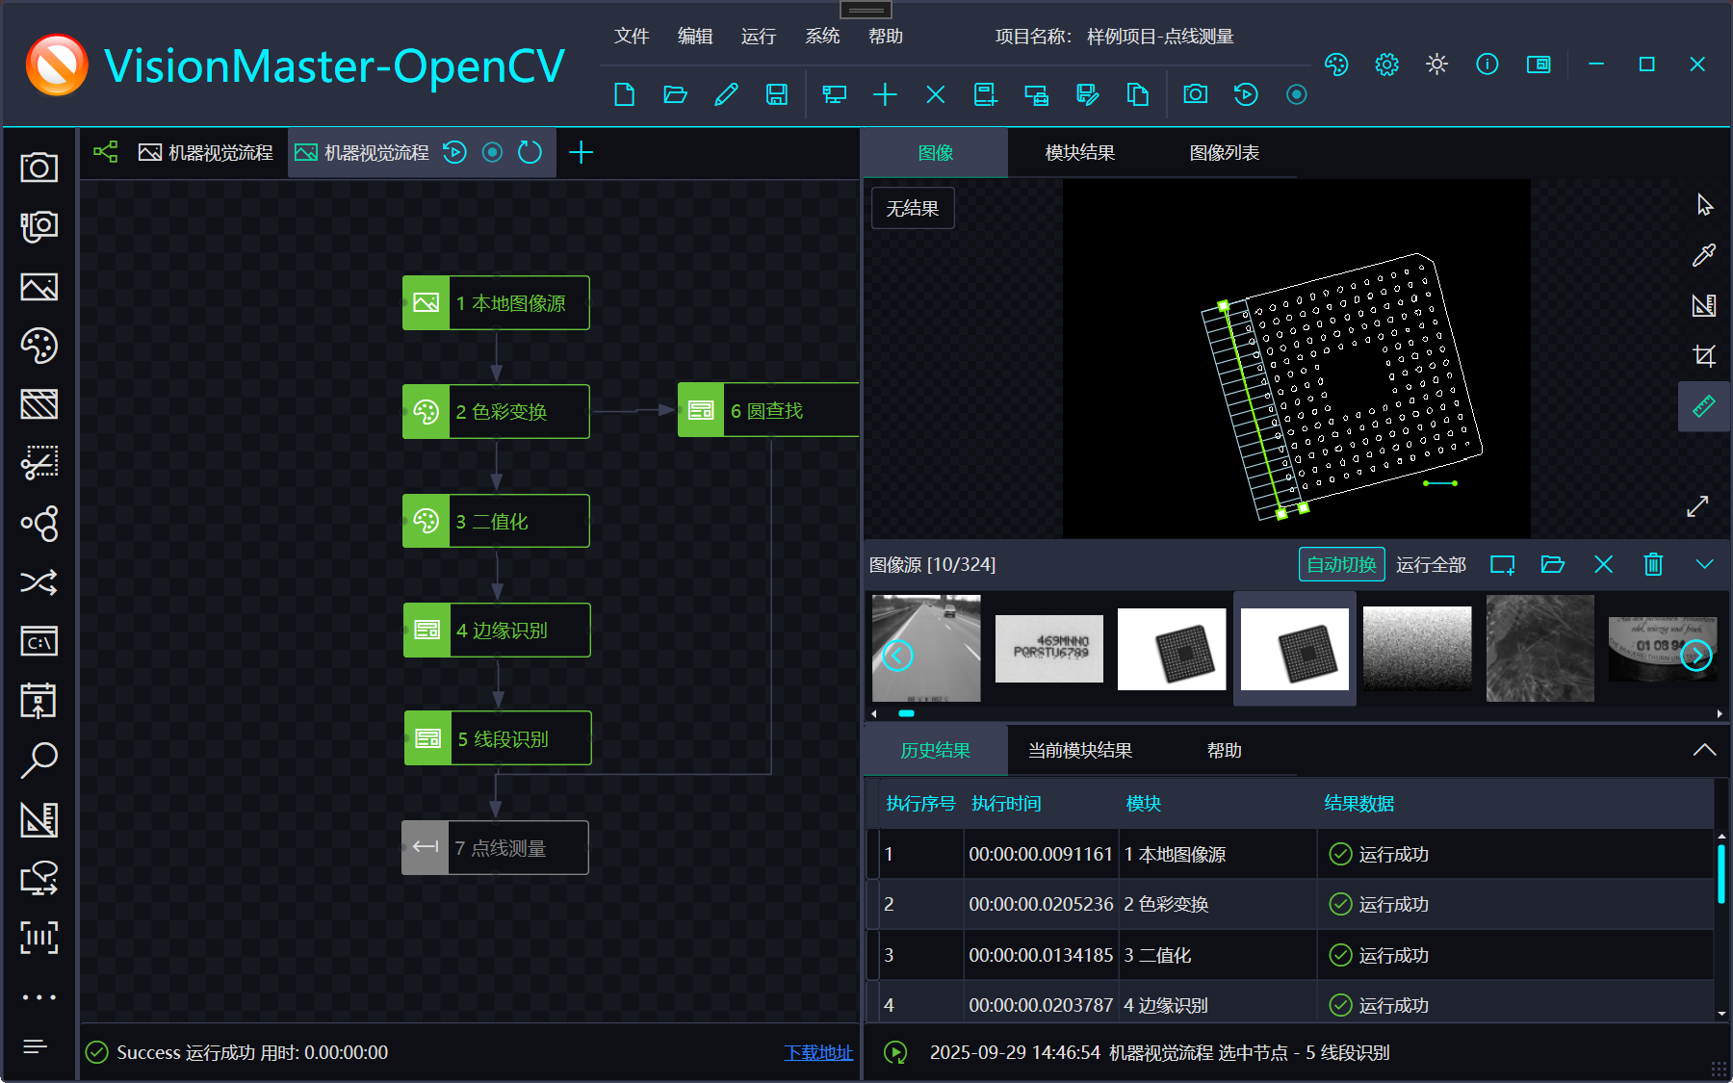Screen dimensions: 1733x1083
Task: Open the three-dots more tools item
Action: 39,997
